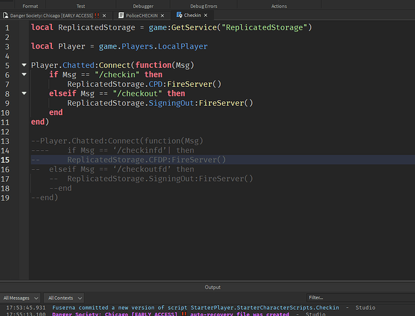
Task: Collapse the elseif block at line 8
Action: [x=24, y=93]
